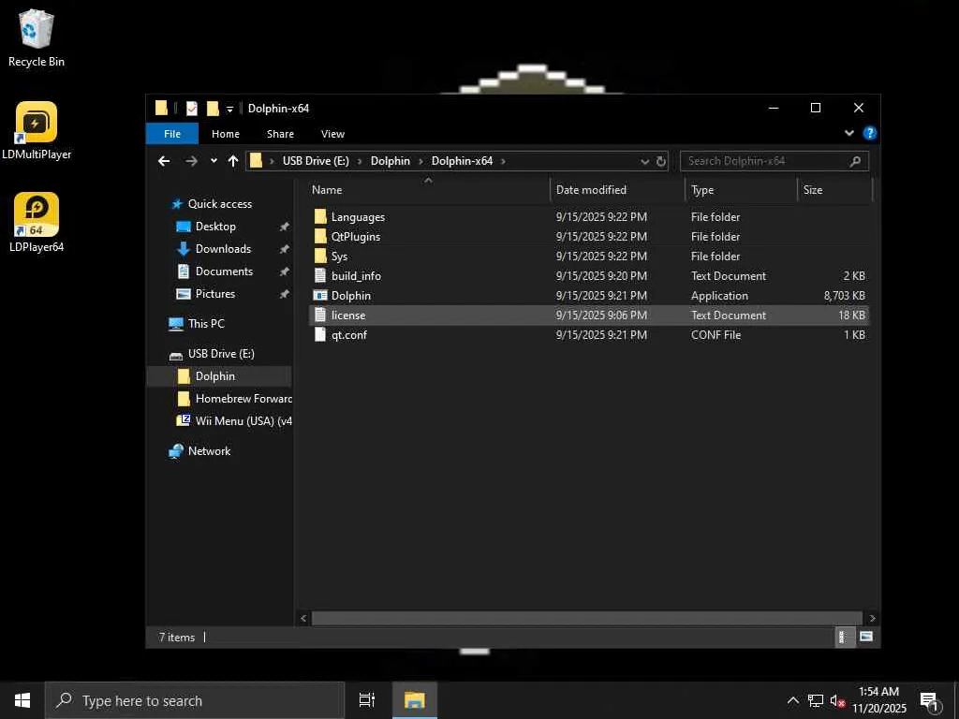This screenshot has width=959, height=719.
Task: Switch to Large icons view layout icon
Action: [866, 637]
